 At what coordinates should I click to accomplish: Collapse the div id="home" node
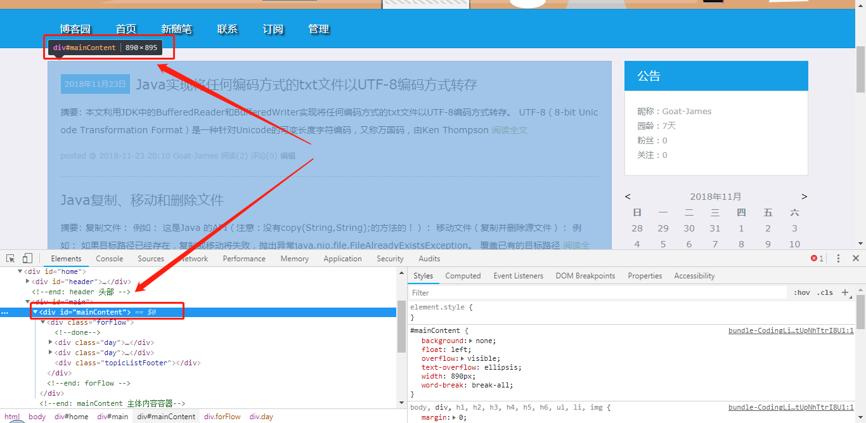[x=20, y=272]
